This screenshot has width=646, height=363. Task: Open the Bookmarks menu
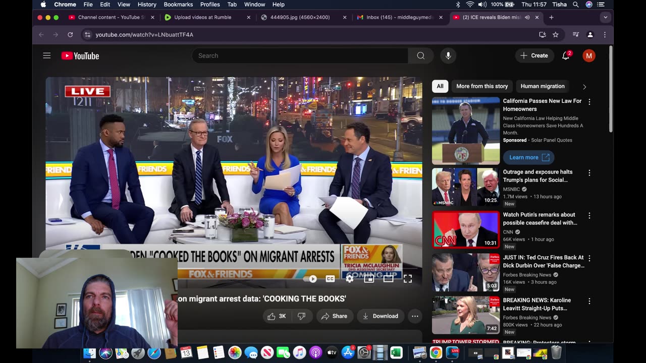[x=178, y=5]
